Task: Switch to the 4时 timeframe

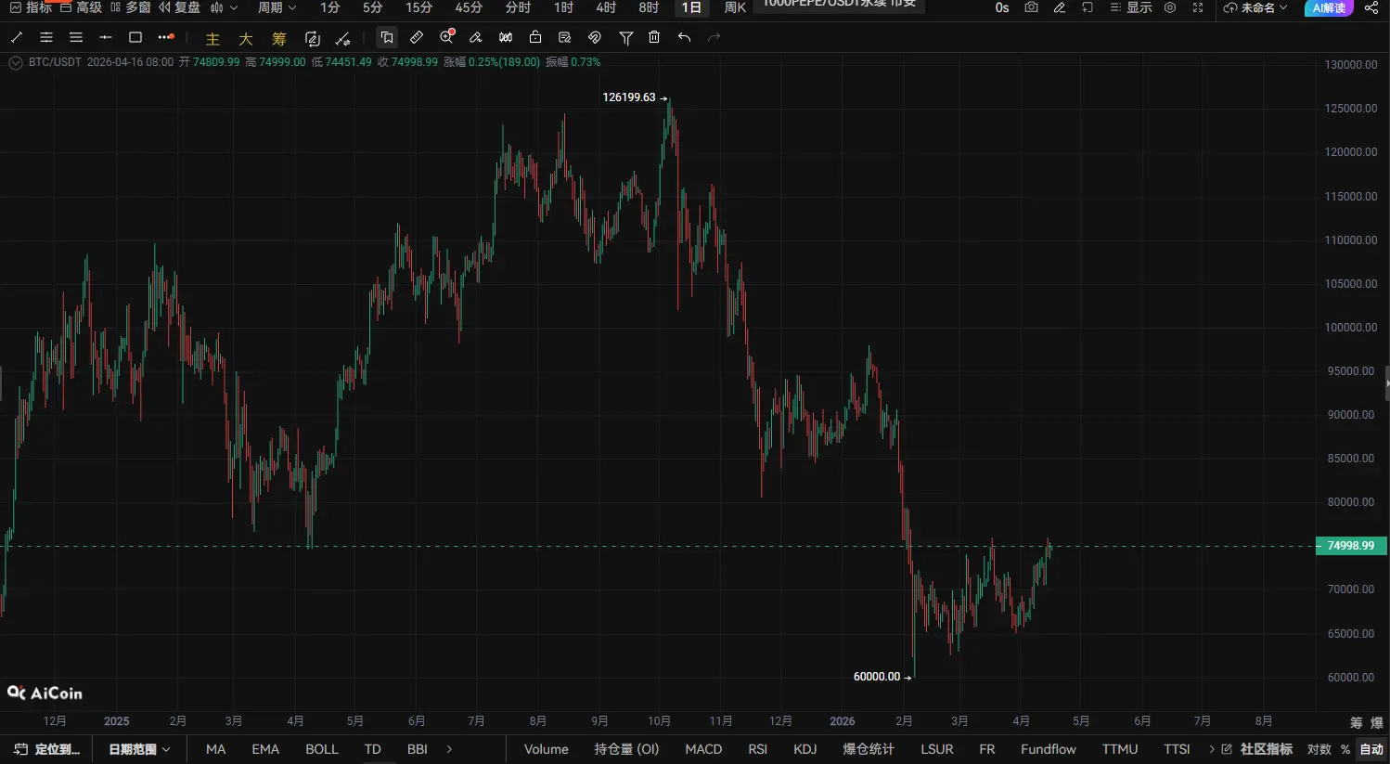Action: click(606, 7)
